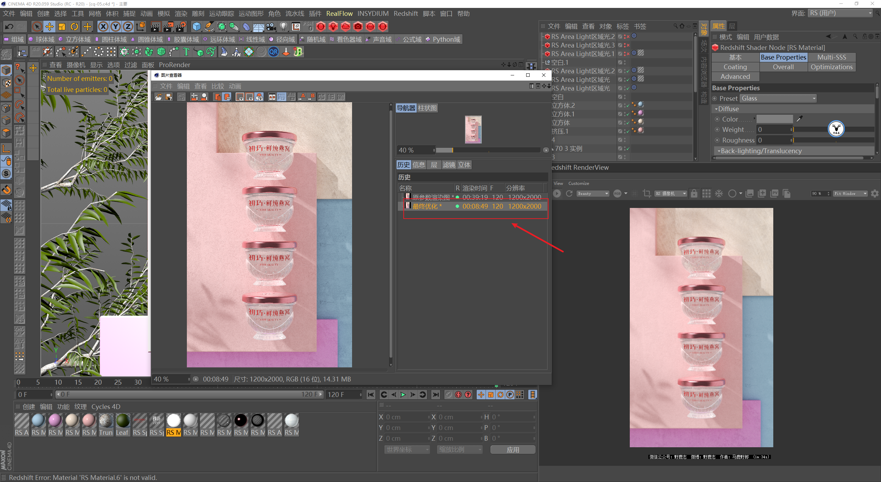Image resolution: width=881 pixels, height=482 pixels.
Task: Add Python域 field
Action: (x=443, y=39)
